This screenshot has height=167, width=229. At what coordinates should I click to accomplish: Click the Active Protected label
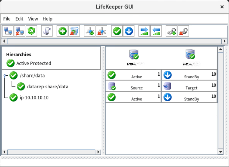pos(34,63)
